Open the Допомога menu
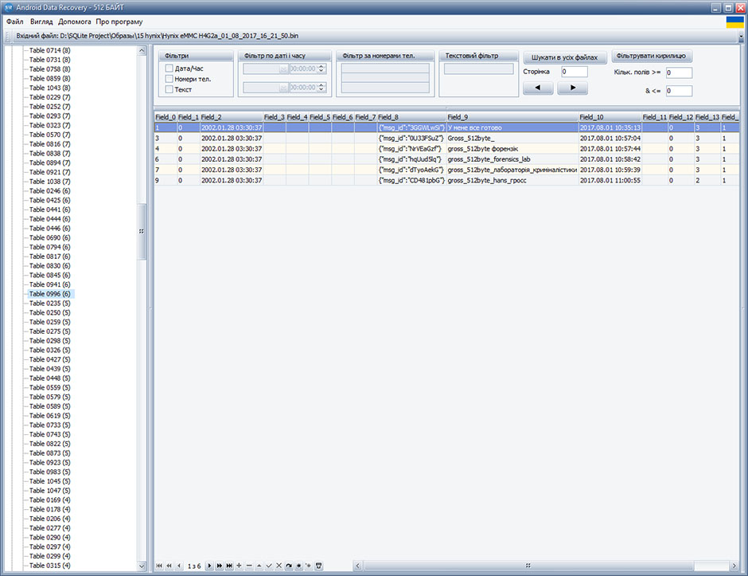748x576 pixels. [75, 22]
